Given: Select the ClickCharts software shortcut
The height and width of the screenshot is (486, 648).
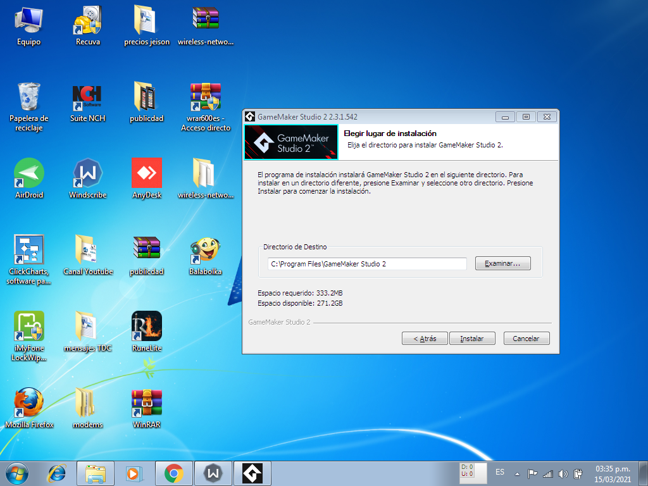Looking at the screenshot, I should (28, 259).
